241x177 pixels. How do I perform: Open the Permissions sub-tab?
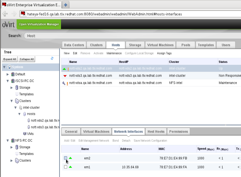point(179,132)
